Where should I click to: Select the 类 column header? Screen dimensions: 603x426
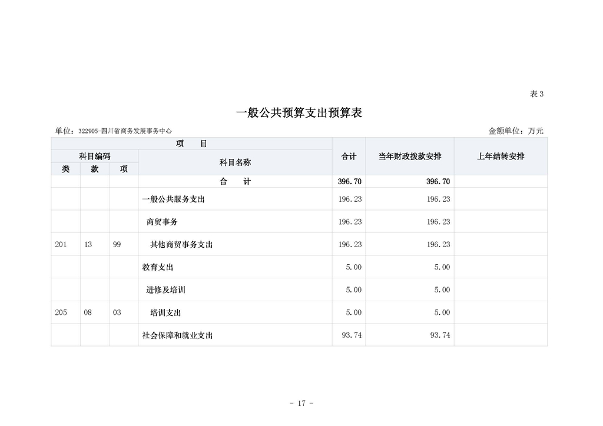[x=65, y=169]
